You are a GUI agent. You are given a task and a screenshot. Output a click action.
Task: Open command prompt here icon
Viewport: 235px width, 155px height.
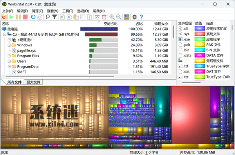[x=83, y=17]
